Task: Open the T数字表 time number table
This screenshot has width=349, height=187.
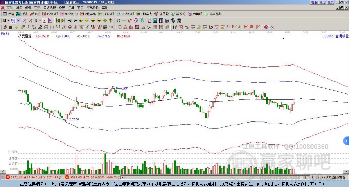Action: coord(144,14)
